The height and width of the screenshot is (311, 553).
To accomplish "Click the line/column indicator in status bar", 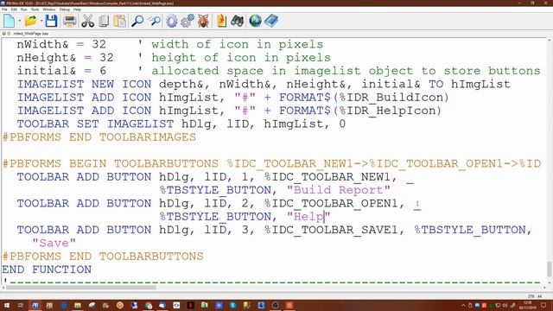I will (x=535, y=296).
